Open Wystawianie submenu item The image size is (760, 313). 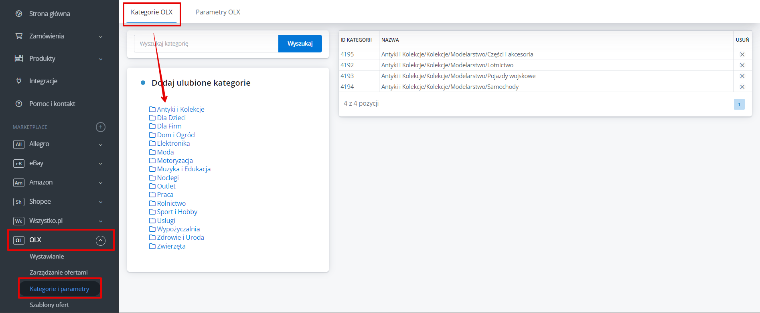click(x=47, y=257)
